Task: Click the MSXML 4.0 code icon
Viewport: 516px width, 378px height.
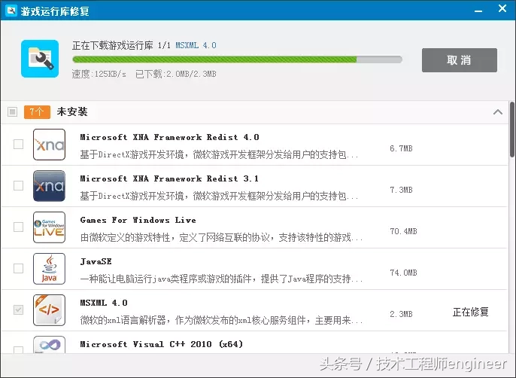Action: [x=49, y=310]
